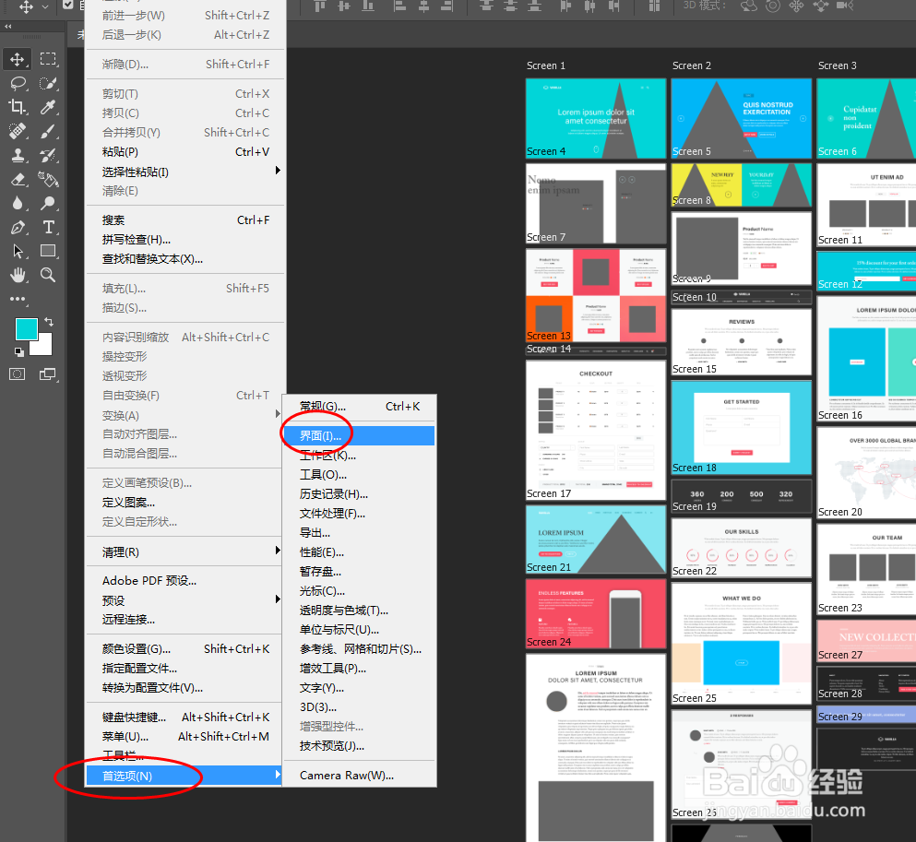Image resolution: width=916 pixels, height=842 pixels.
Task: Choose 搜索 in the Edit menu
Action: coord(185,220)
